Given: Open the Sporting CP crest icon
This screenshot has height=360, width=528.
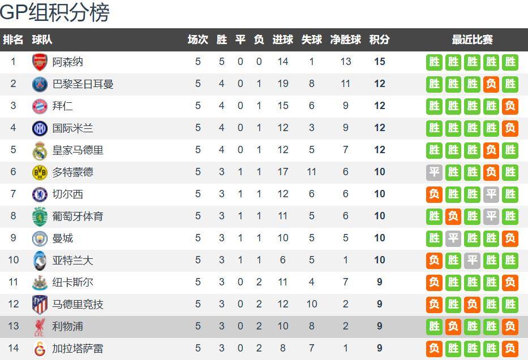Looking at the screenshot, I should [40, 216].
